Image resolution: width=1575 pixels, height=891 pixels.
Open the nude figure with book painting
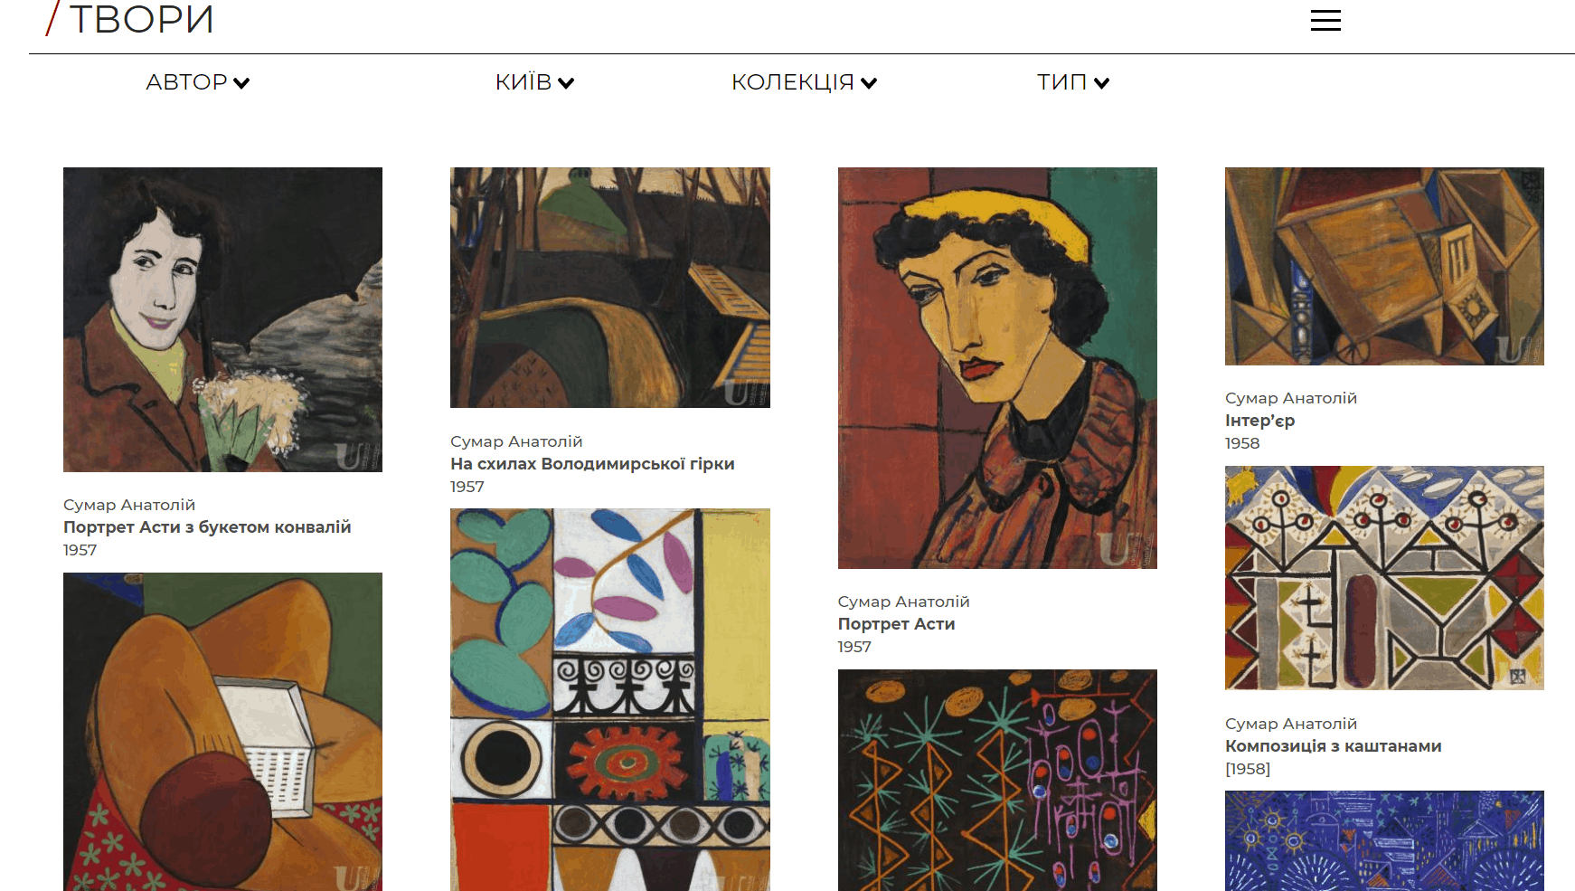coord(222,732)
